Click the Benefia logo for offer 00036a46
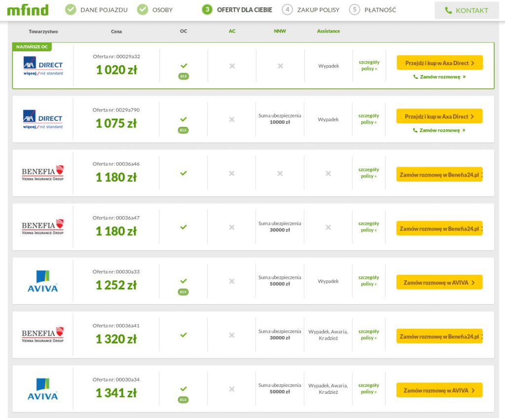Viewport: 505px width, 418px height. (43, 173)
